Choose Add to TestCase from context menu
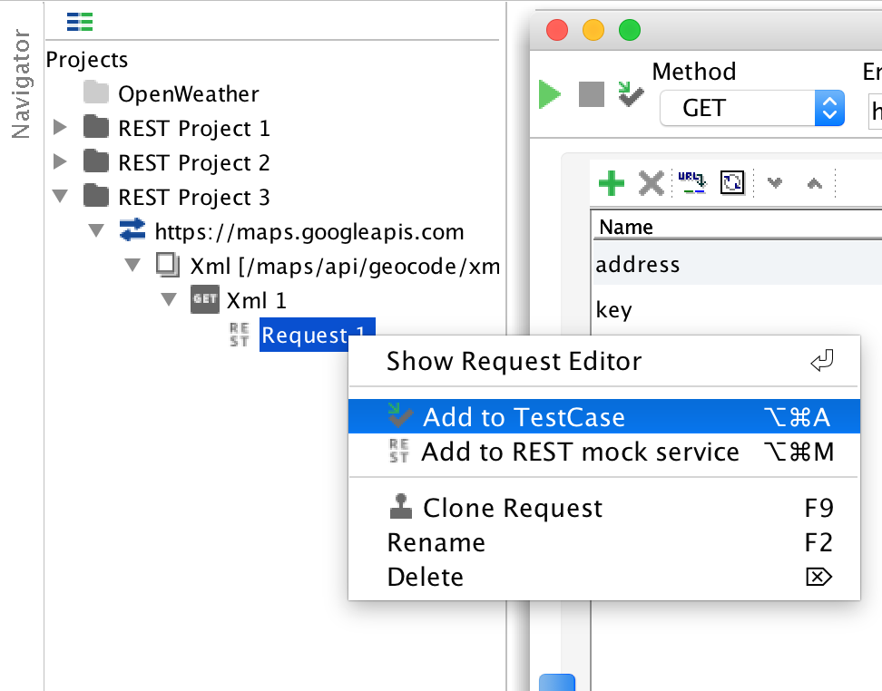 click(x=604, y=416)
